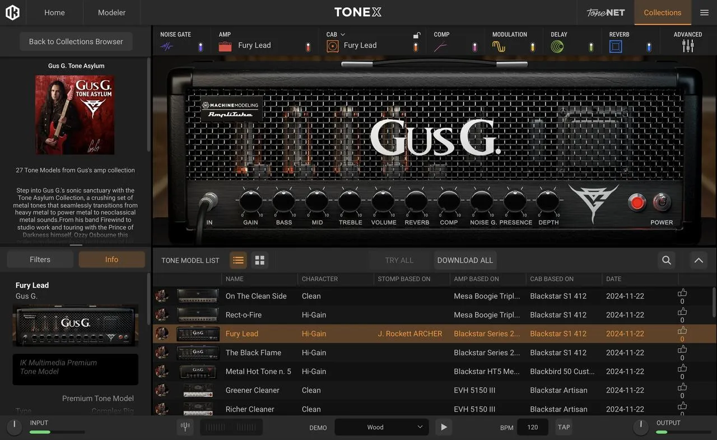The image size is (717, 440).
Task: Click the DOWNLOAD ALL button
Action: tap(465, 260)
